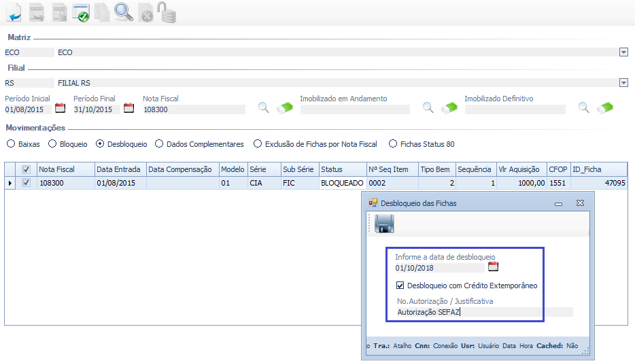Click the Série cell CIA

coord(264,183)
